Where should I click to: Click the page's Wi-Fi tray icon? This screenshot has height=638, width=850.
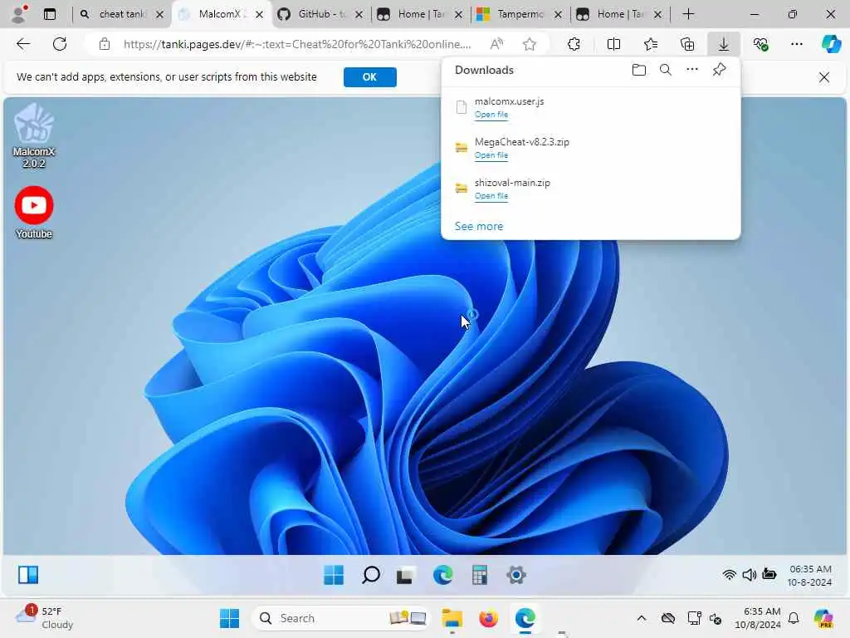(x=730, y=575)
